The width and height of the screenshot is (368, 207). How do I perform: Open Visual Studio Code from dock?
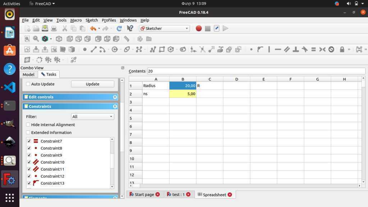(10, 87)
